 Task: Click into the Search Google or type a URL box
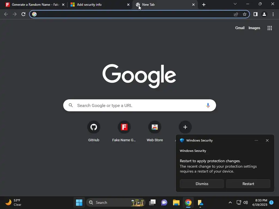coord(139,105)
